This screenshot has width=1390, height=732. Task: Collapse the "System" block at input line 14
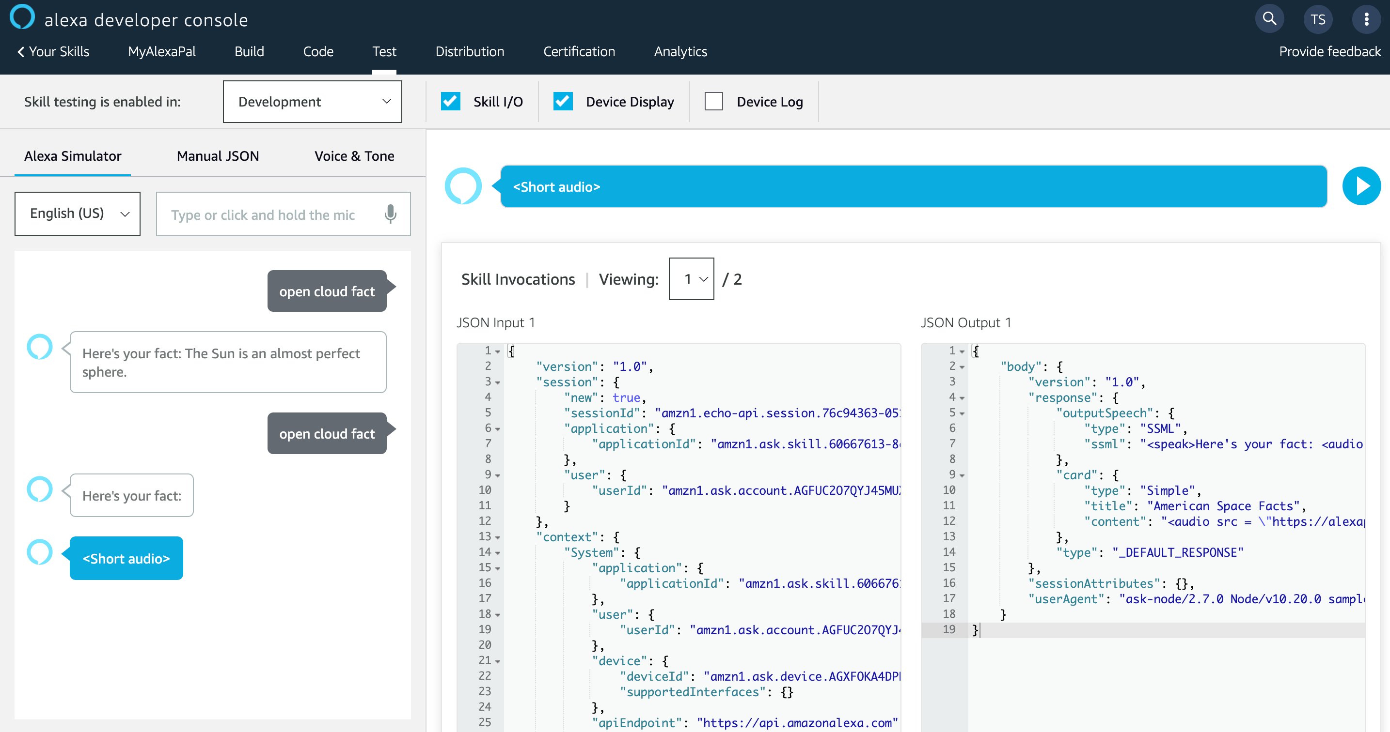[498, 553]
